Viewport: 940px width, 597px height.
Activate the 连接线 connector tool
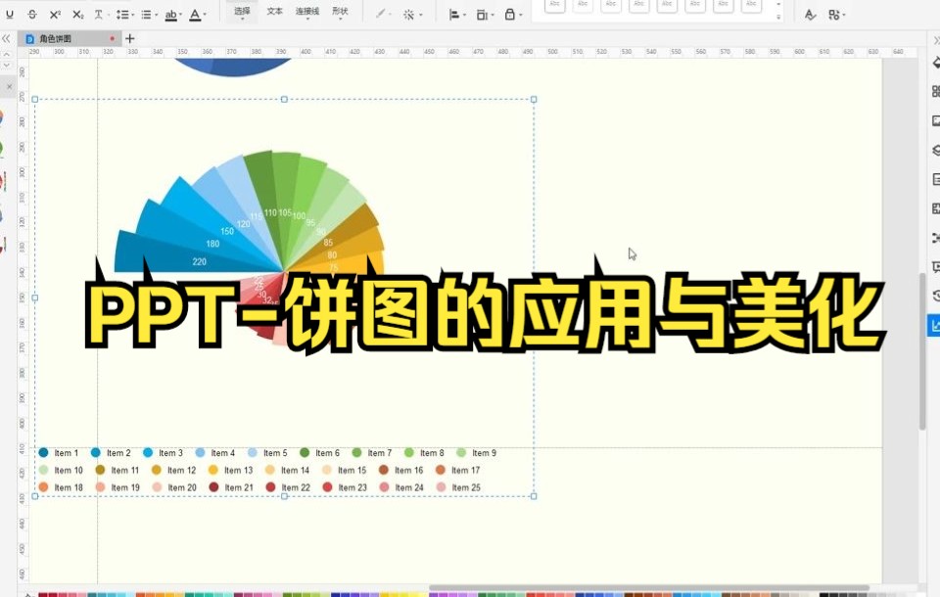pos(306,11)
